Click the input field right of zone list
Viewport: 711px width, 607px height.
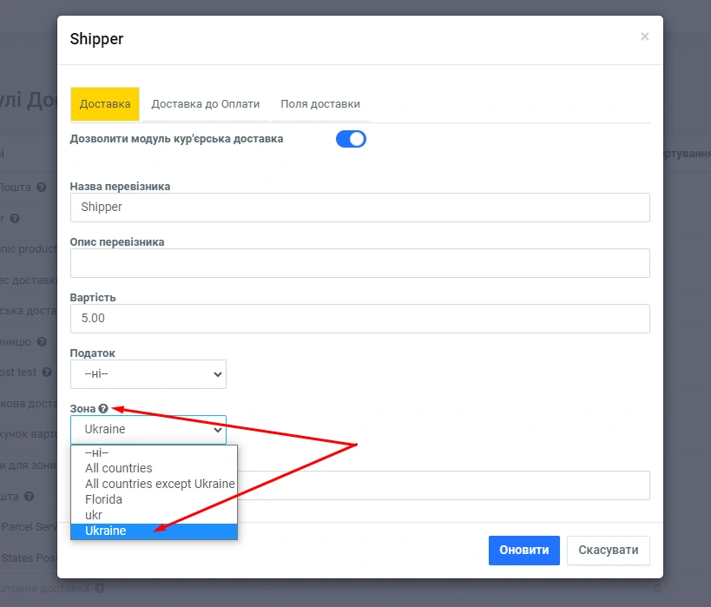coord(443,485)
